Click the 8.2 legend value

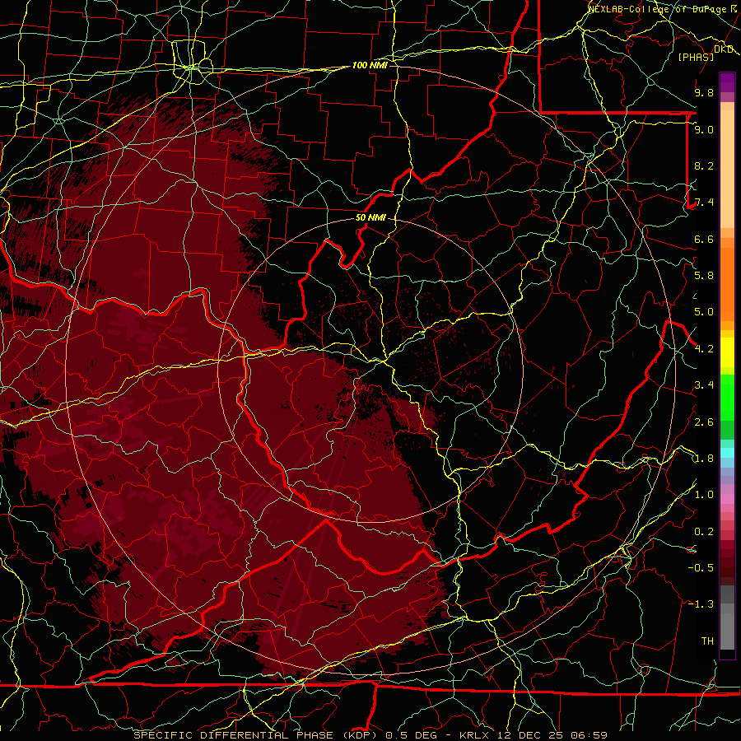coord(704,165)
